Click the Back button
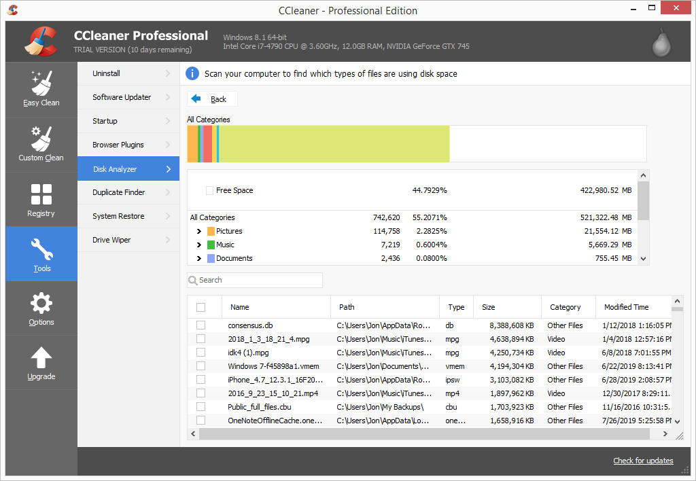The width and height of the screenshot is (696, 481). click(x=211, y=99)
